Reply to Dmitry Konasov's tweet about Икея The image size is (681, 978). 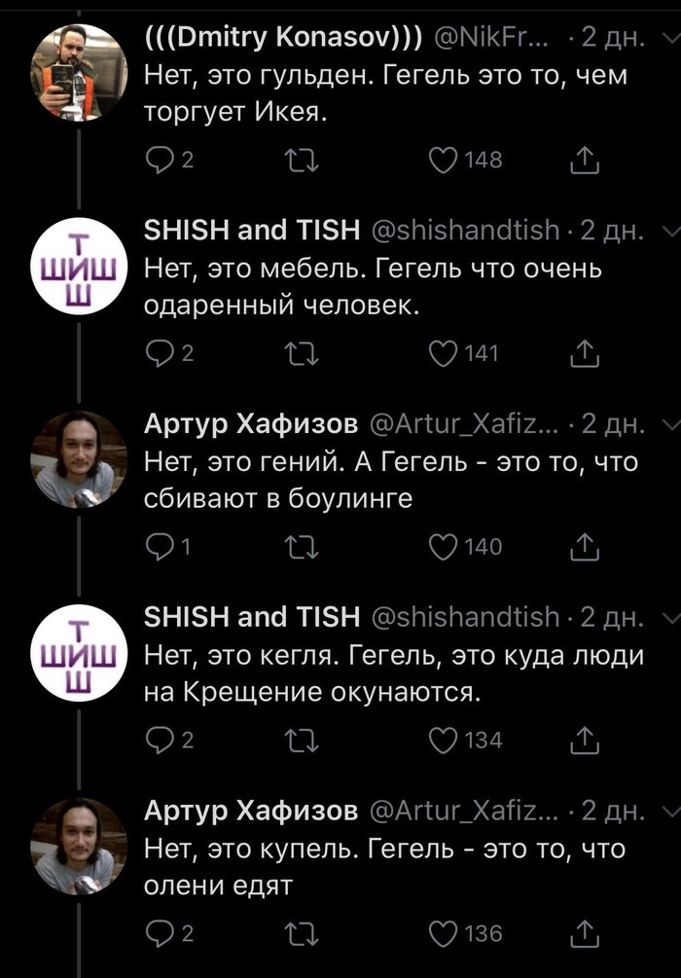coord(158,160)
